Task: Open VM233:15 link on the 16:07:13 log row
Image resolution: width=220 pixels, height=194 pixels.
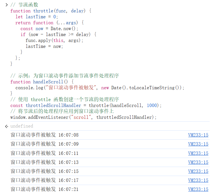Action: (198, 162)
